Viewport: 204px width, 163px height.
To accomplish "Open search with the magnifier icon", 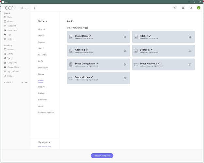I will [x=191, y=7].
